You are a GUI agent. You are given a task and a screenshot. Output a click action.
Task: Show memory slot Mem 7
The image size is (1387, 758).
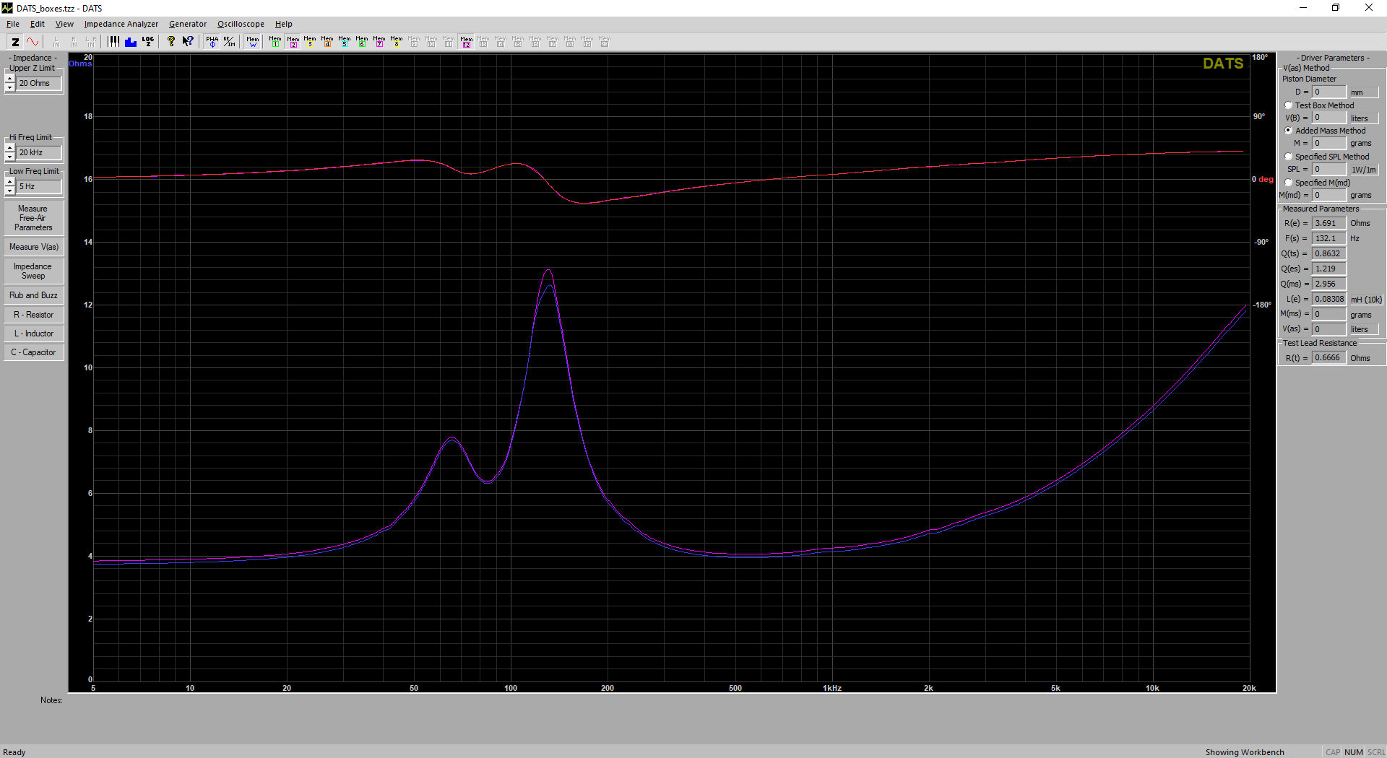379,42
